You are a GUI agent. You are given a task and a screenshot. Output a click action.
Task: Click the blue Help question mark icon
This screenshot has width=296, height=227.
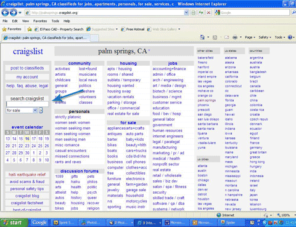pyautogui.click(x=290, y=38)
